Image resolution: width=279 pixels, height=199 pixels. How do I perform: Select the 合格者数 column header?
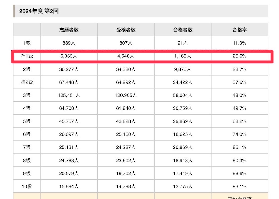pos(183,30)
